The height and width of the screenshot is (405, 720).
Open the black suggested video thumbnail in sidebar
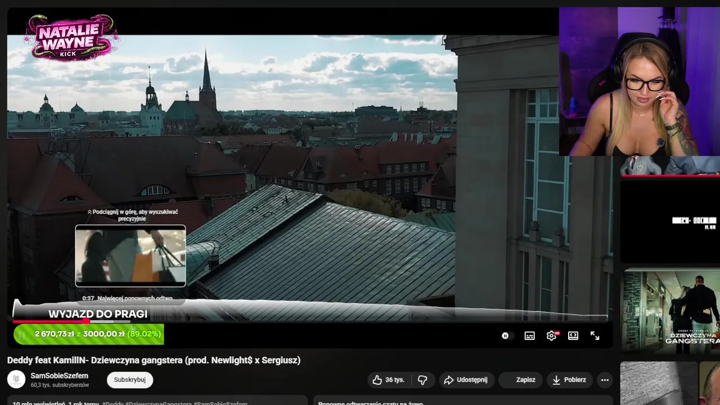click(x=670, y=220)
